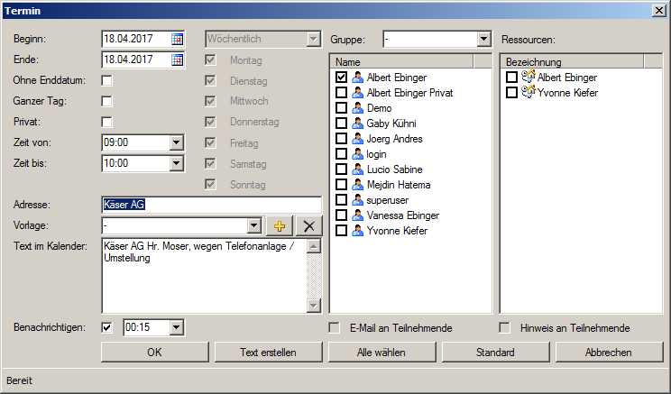Click resource icon next to Albert Ebinger
Viewport: 671px width, 394px height.
pyautogui.click(x=528, y=78)
